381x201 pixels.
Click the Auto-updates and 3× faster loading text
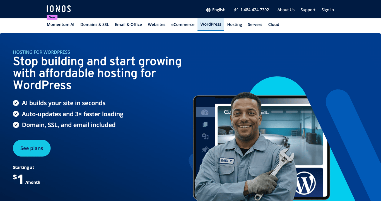pyautogui.click(x=73, y=114)
